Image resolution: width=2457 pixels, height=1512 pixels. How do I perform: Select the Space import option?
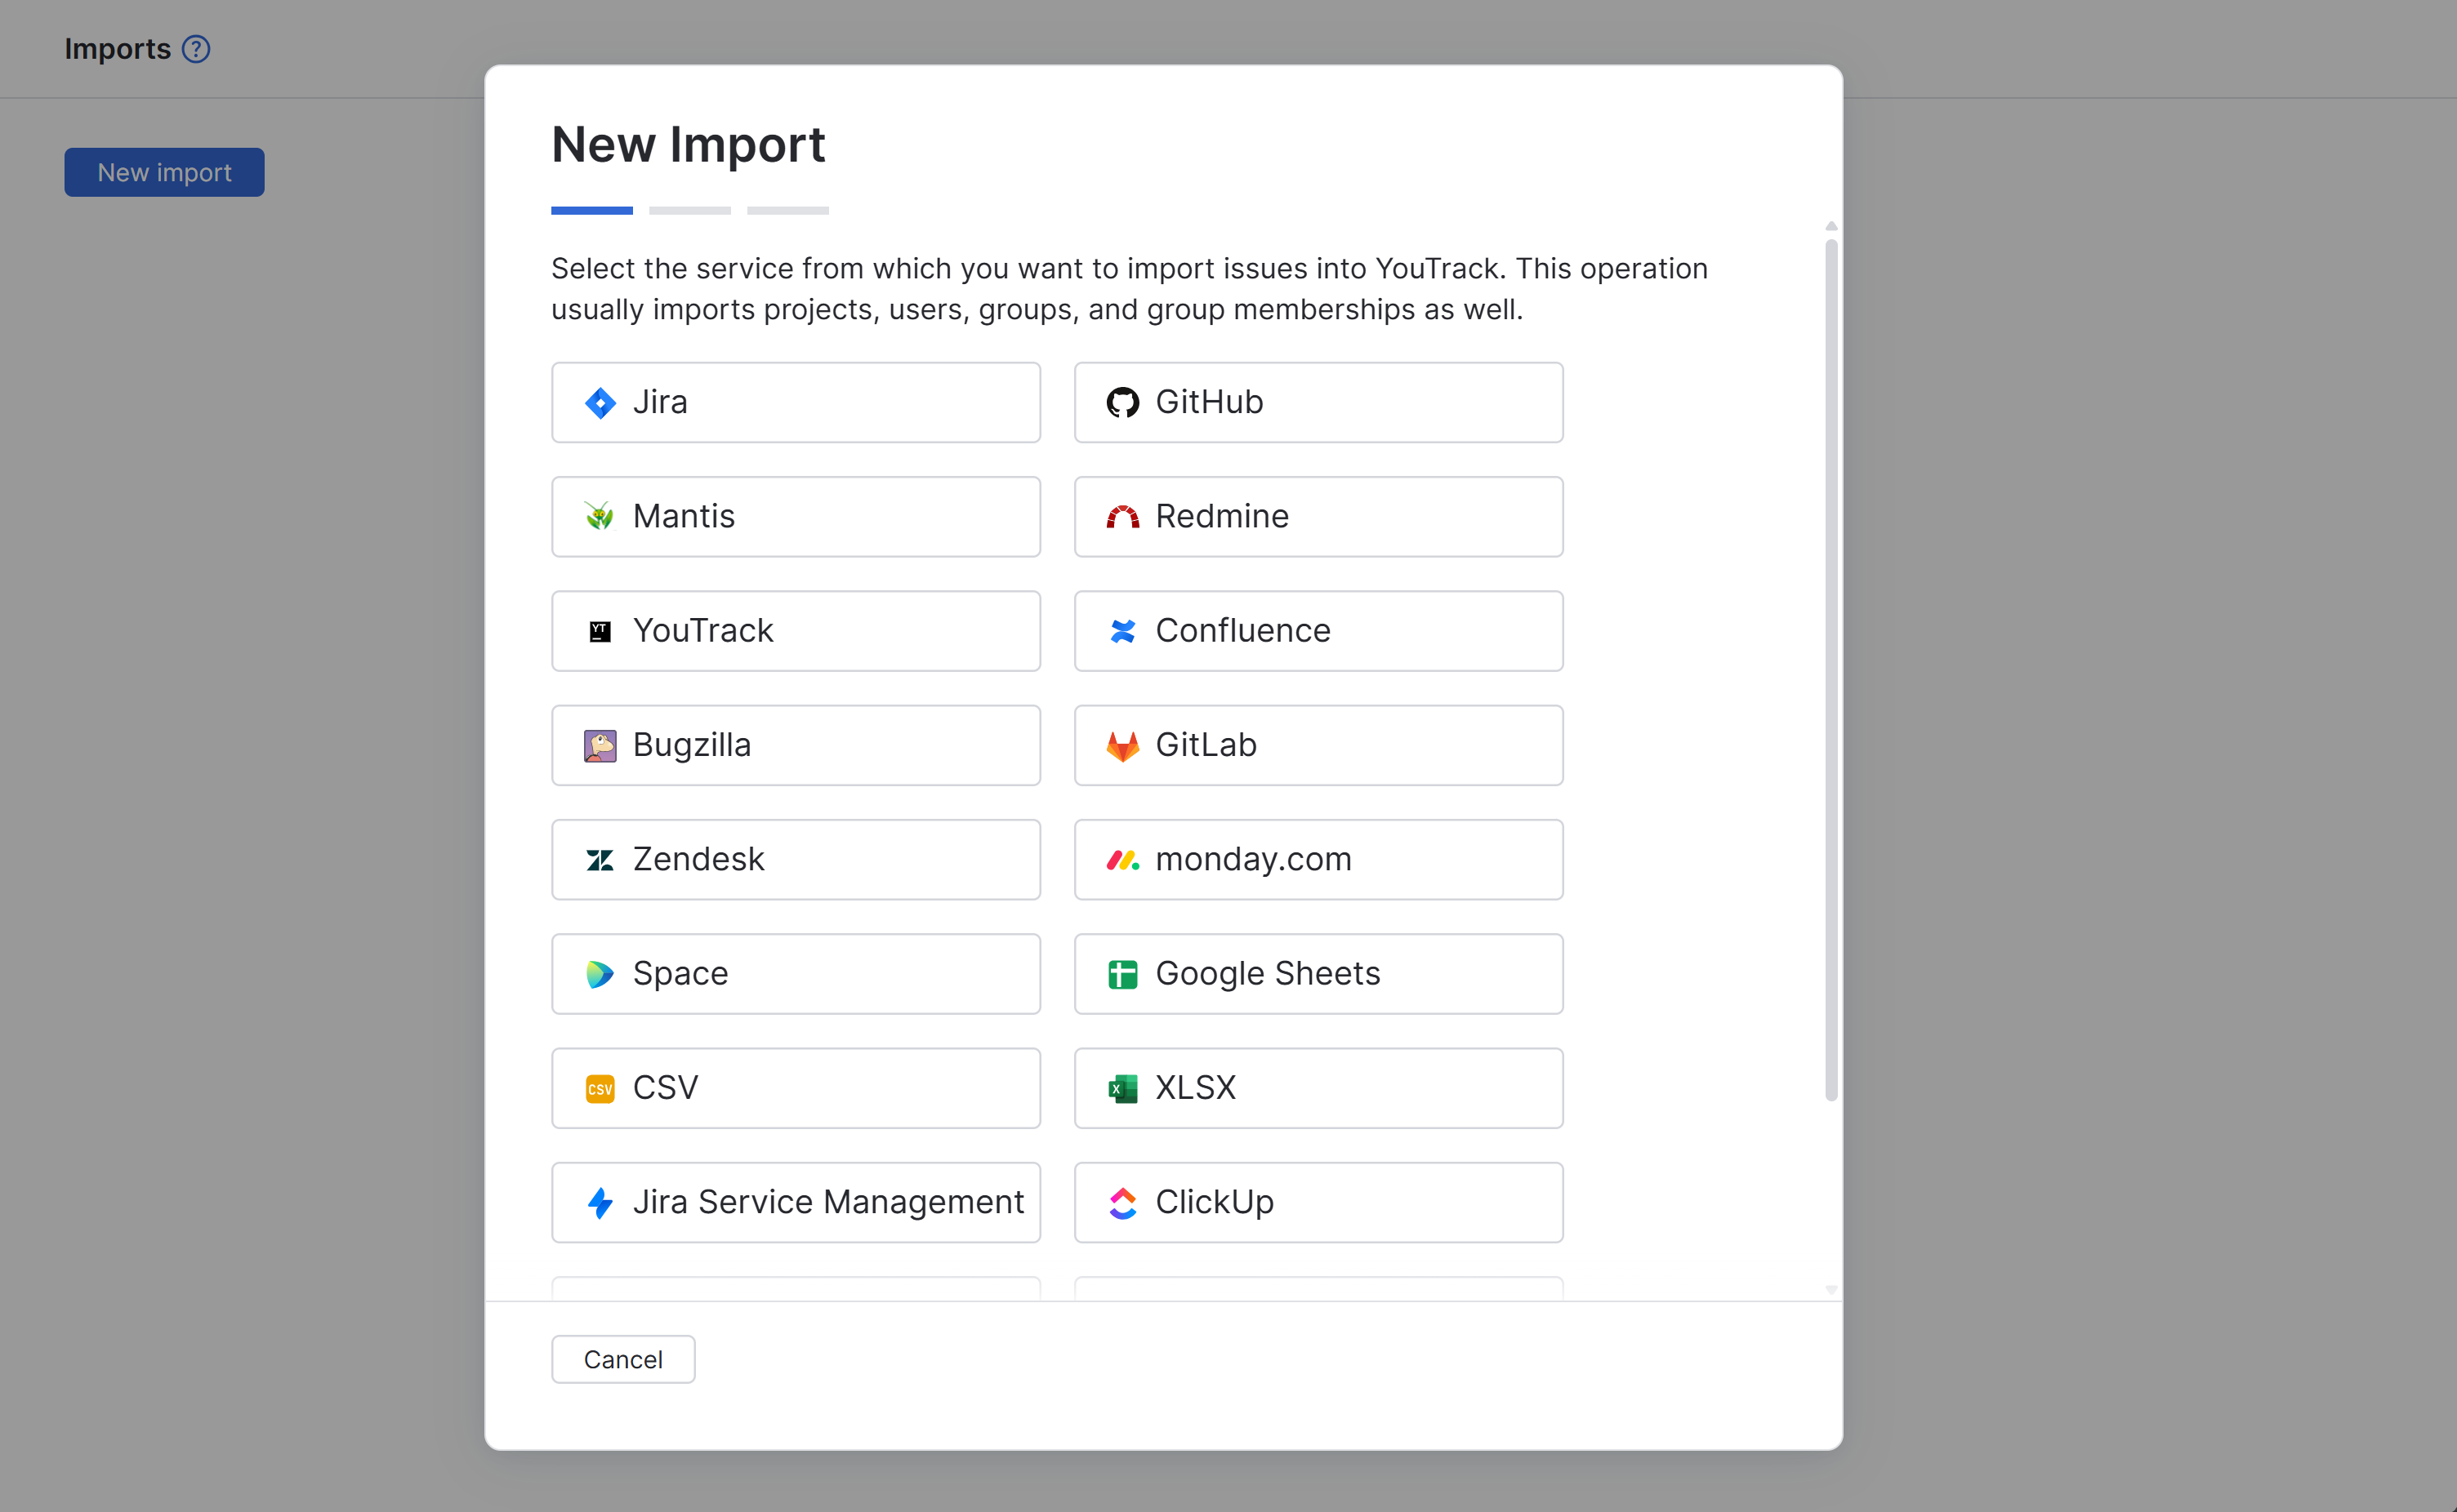pos(796,974)
